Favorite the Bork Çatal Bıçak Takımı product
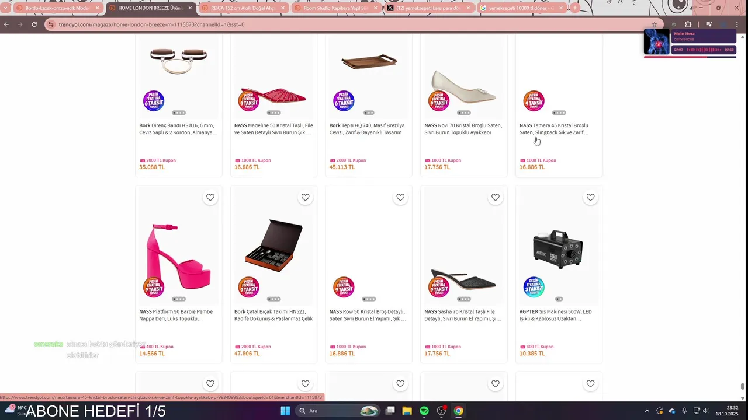 [305, 197]
